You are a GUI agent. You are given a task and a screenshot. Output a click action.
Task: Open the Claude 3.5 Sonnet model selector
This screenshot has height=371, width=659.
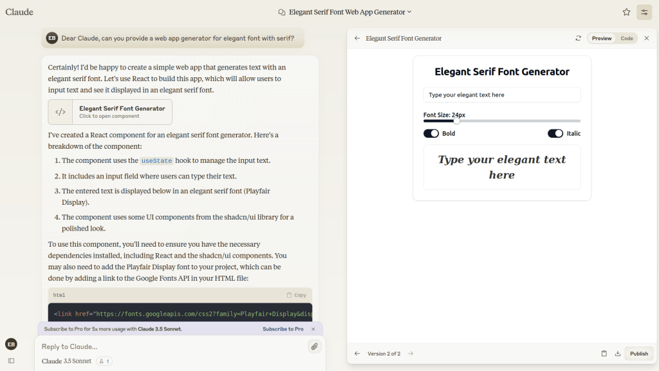pos(66,361)
